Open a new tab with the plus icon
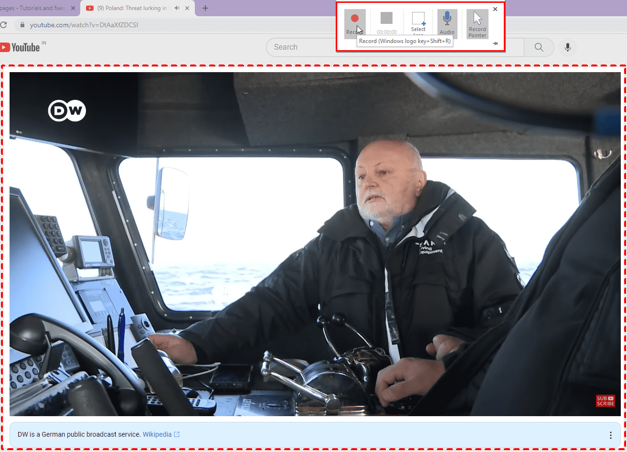Viewport: 627px width, 452px height. 204,8
